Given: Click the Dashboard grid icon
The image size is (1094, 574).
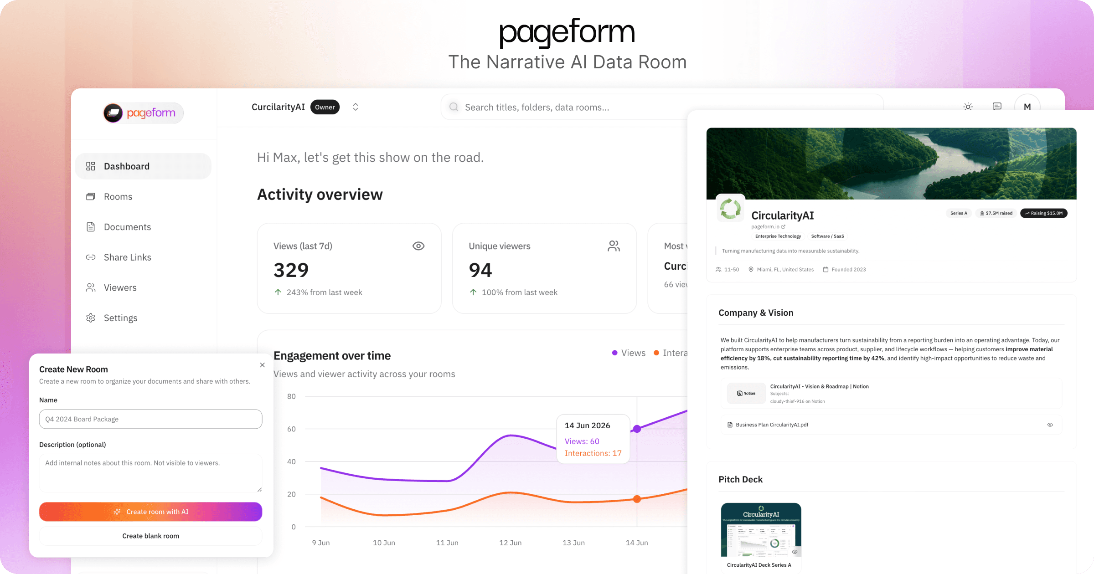Looking at the screenshot, I should click(x=91, y=166).
